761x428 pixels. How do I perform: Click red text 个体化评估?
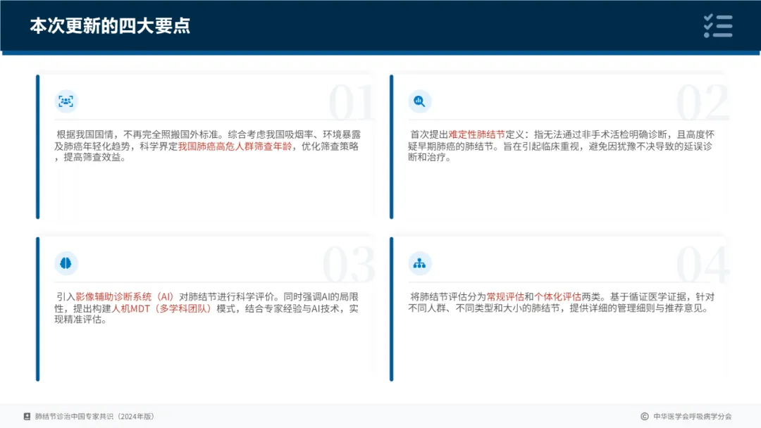coord(557,296)
